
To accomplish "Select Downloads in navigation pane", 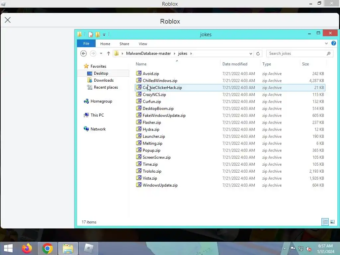I will (104, 80).
